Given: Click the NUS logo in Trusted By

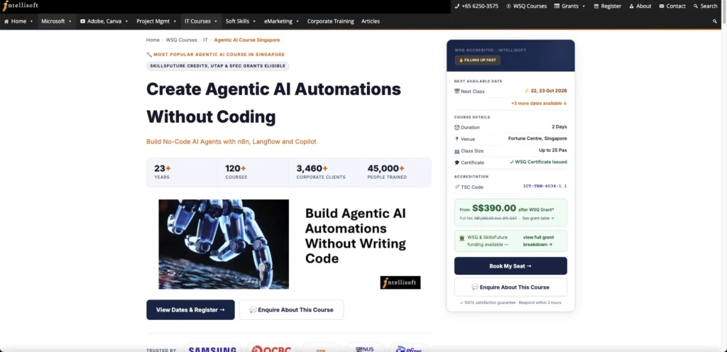Looking at the screenshot, I should 365,349.
